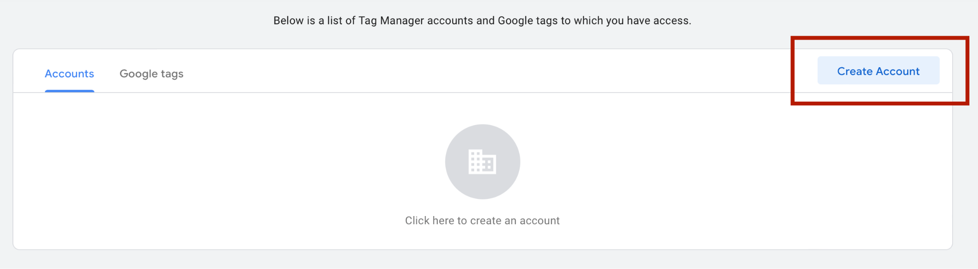
Task: Click the word 'Account' on the blue button
Action: point(898,71)
